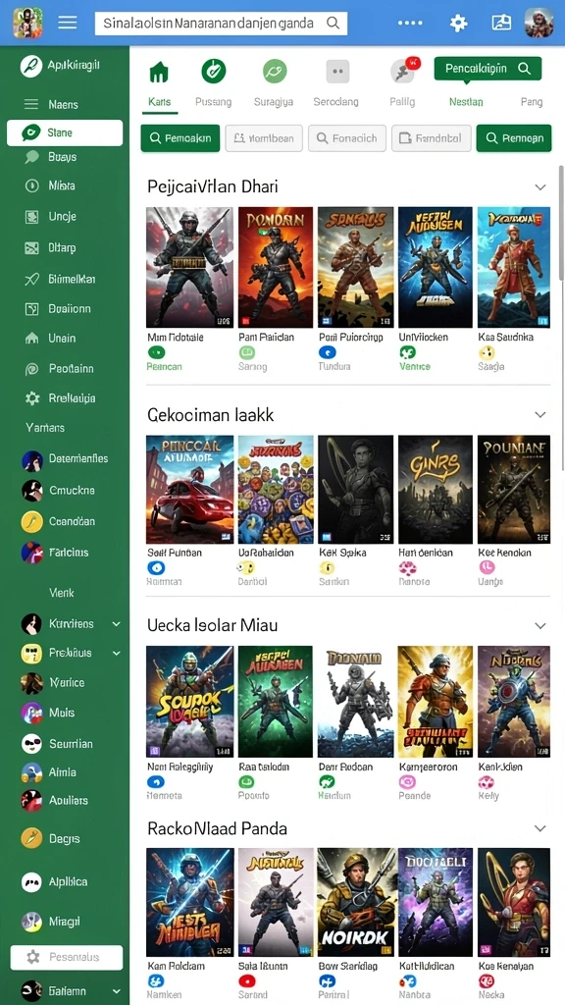The height and width of the screenshot is (1005, 565).
Task: Open the Kaa Saudnka game cover
Action: [514, 267]
